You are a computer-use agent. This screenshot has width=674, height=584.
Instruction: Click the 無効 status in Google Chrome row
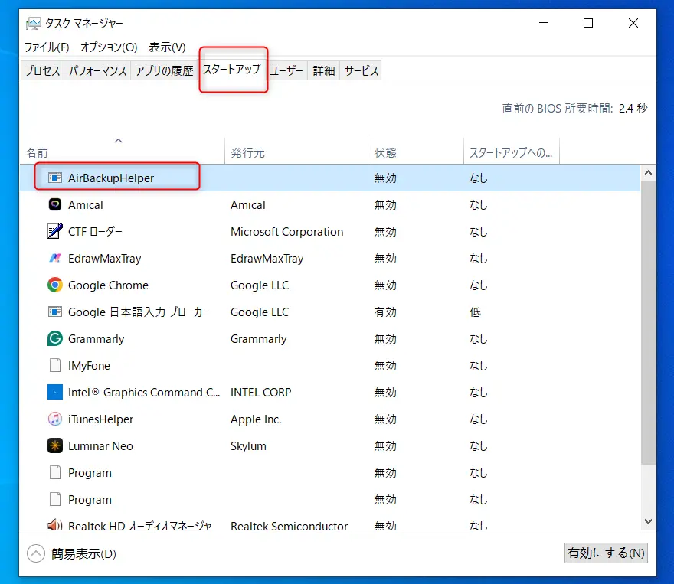[x=385, y=285]
